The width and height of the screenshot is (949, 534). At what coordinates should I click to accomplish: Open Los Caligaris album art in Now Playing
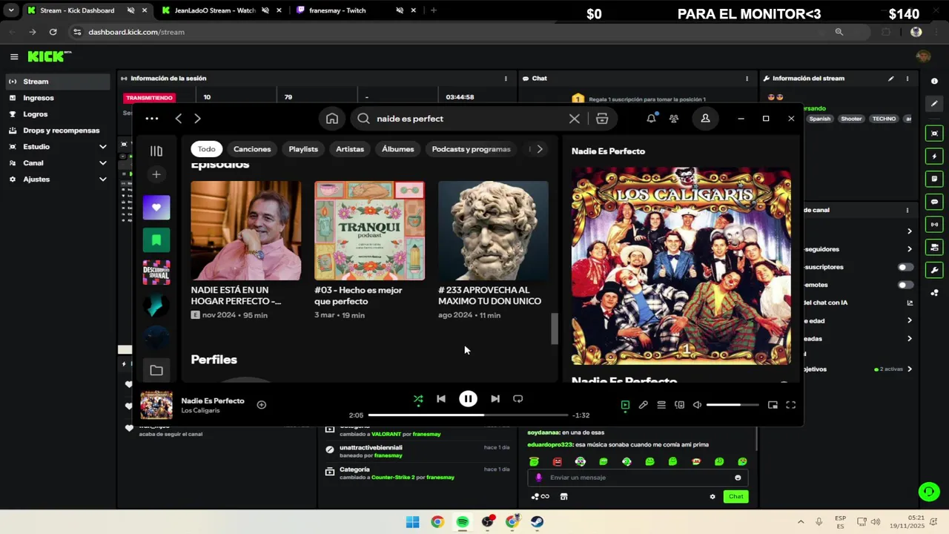pyautogui.click(x=681, y=266)
